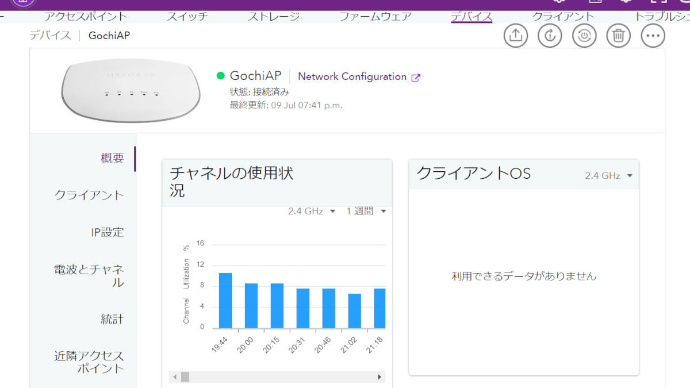Open the クライアント top navigation tab

pyautogui.click(x=563, y=17)
